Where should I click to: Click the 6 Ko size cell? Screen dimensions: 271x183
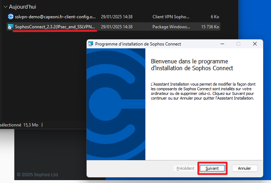215,17
